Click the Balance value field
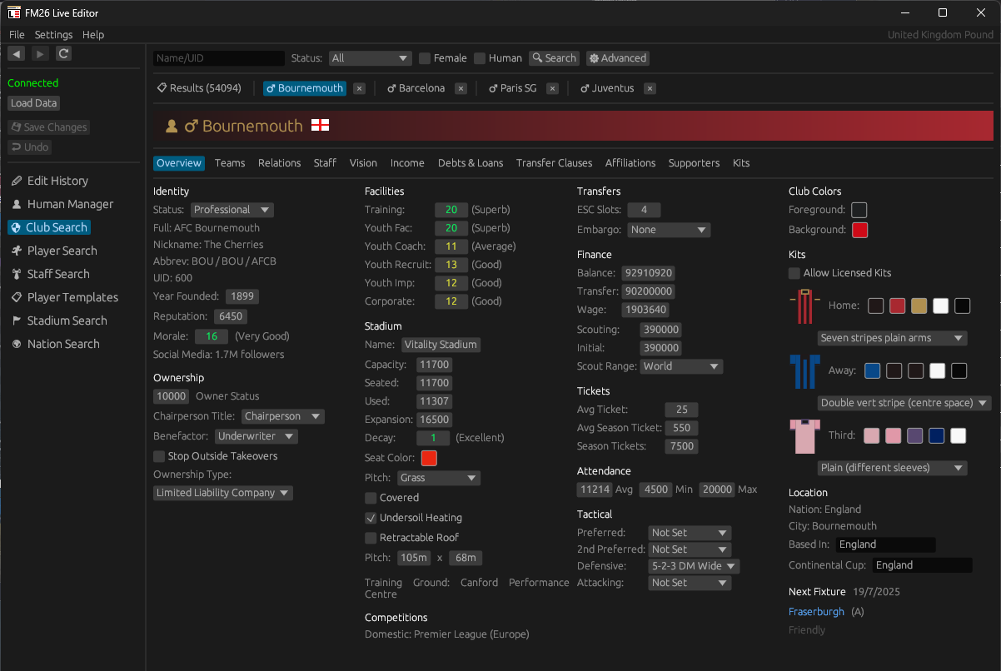 pos(647,273)
